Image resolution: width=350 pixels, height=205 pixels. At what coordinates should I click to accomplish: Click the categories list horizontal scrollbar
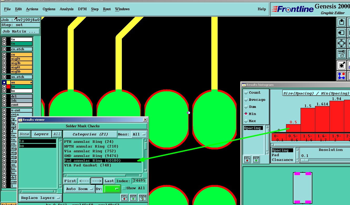[x=103, y=175]
